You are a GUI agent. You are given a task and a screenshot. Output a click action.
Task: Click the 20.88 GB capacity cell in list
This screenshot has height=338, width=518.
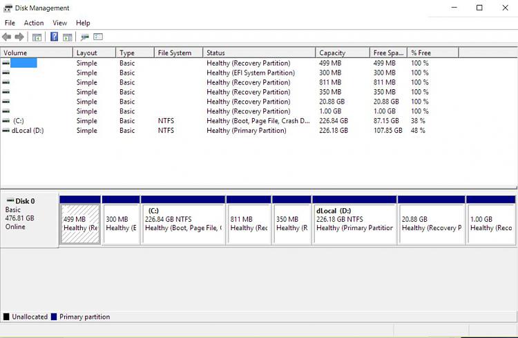pyautogui.click(x=332, y=101)
